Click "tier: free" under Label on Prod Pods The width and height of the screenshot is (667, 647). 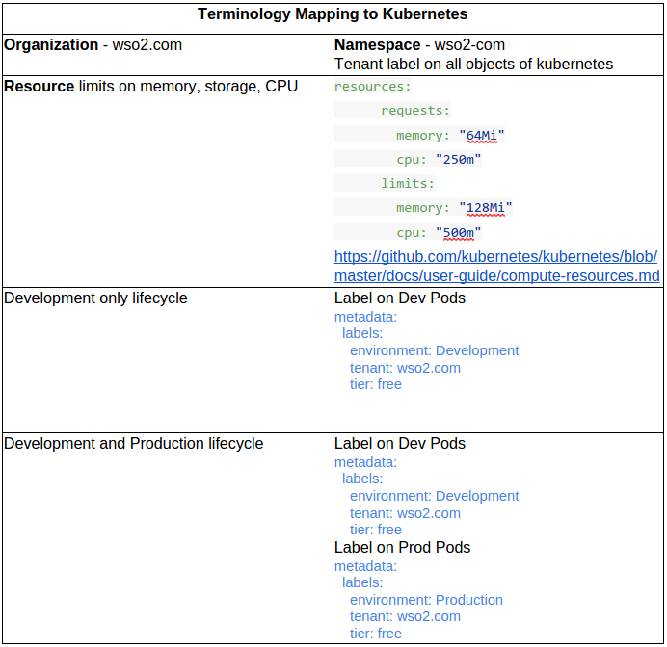(x=376, y=634)
